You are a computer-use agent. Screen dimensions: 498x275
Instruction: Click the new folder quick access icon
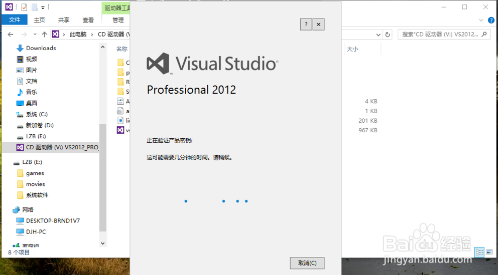click(x=34, y=7)
